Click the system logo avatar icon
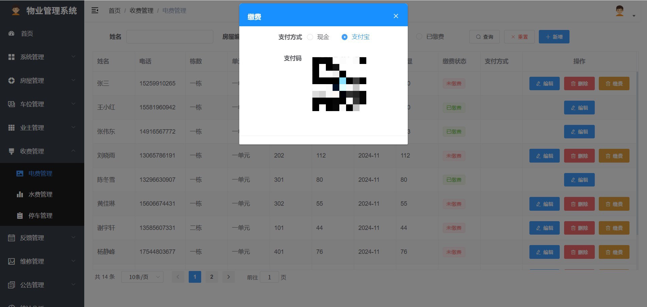Screen dimensions: 647x307 coord(16,11)
